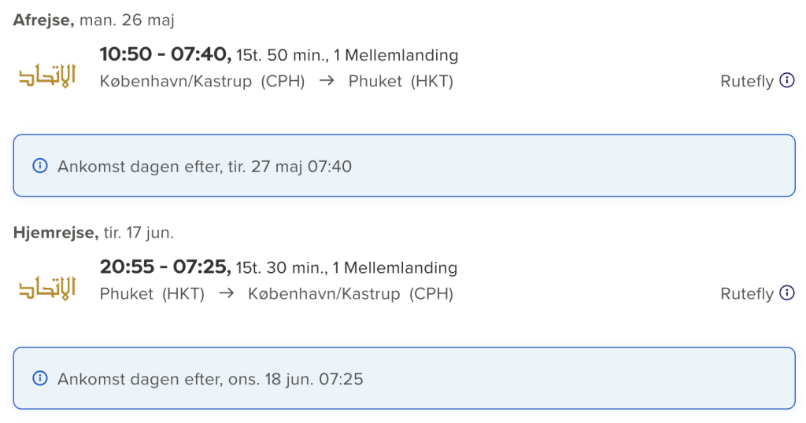Click the arrow between Phuket and København

coord(226,293)
